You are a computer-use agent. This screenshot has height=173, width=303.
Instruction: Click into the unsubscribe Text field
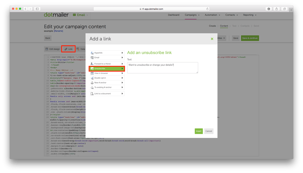162,68
